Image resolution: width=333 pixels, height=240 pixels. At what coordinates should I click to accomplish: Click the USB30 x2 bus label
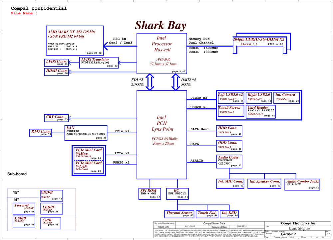[199, 98]
